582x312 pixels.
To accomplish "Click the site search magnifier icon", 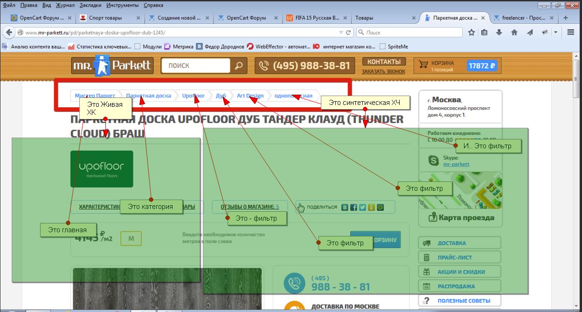I will [x=238, y=66].
